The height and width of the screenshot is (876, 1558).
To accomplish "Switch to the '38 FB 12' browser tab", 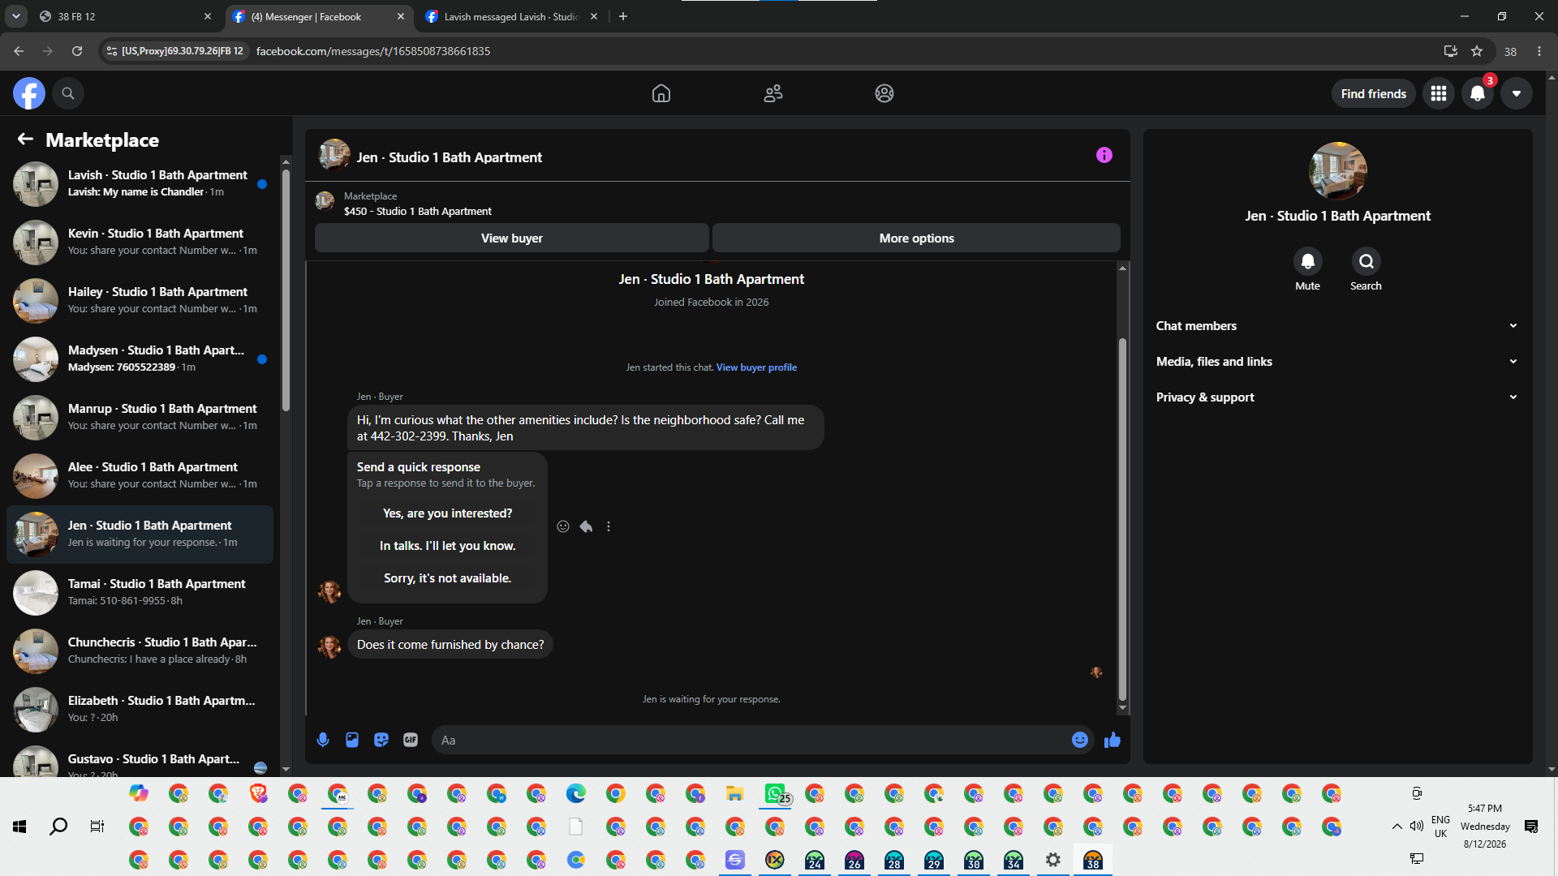I will pyautogui.click(x=124, y=16).
